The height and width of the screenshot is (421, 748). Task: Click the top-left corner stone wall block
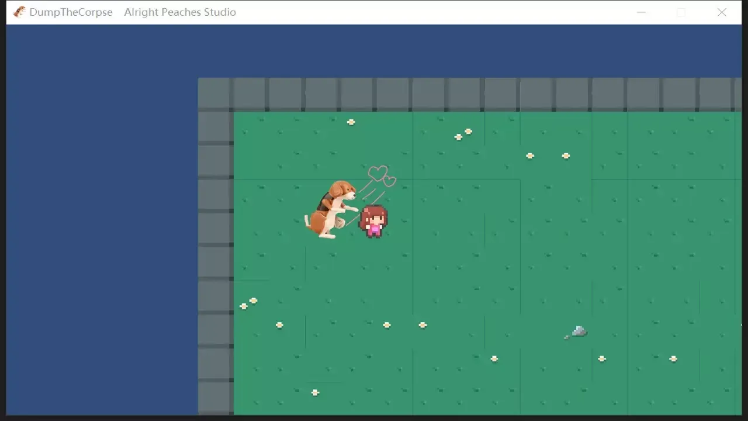[215, 94]
